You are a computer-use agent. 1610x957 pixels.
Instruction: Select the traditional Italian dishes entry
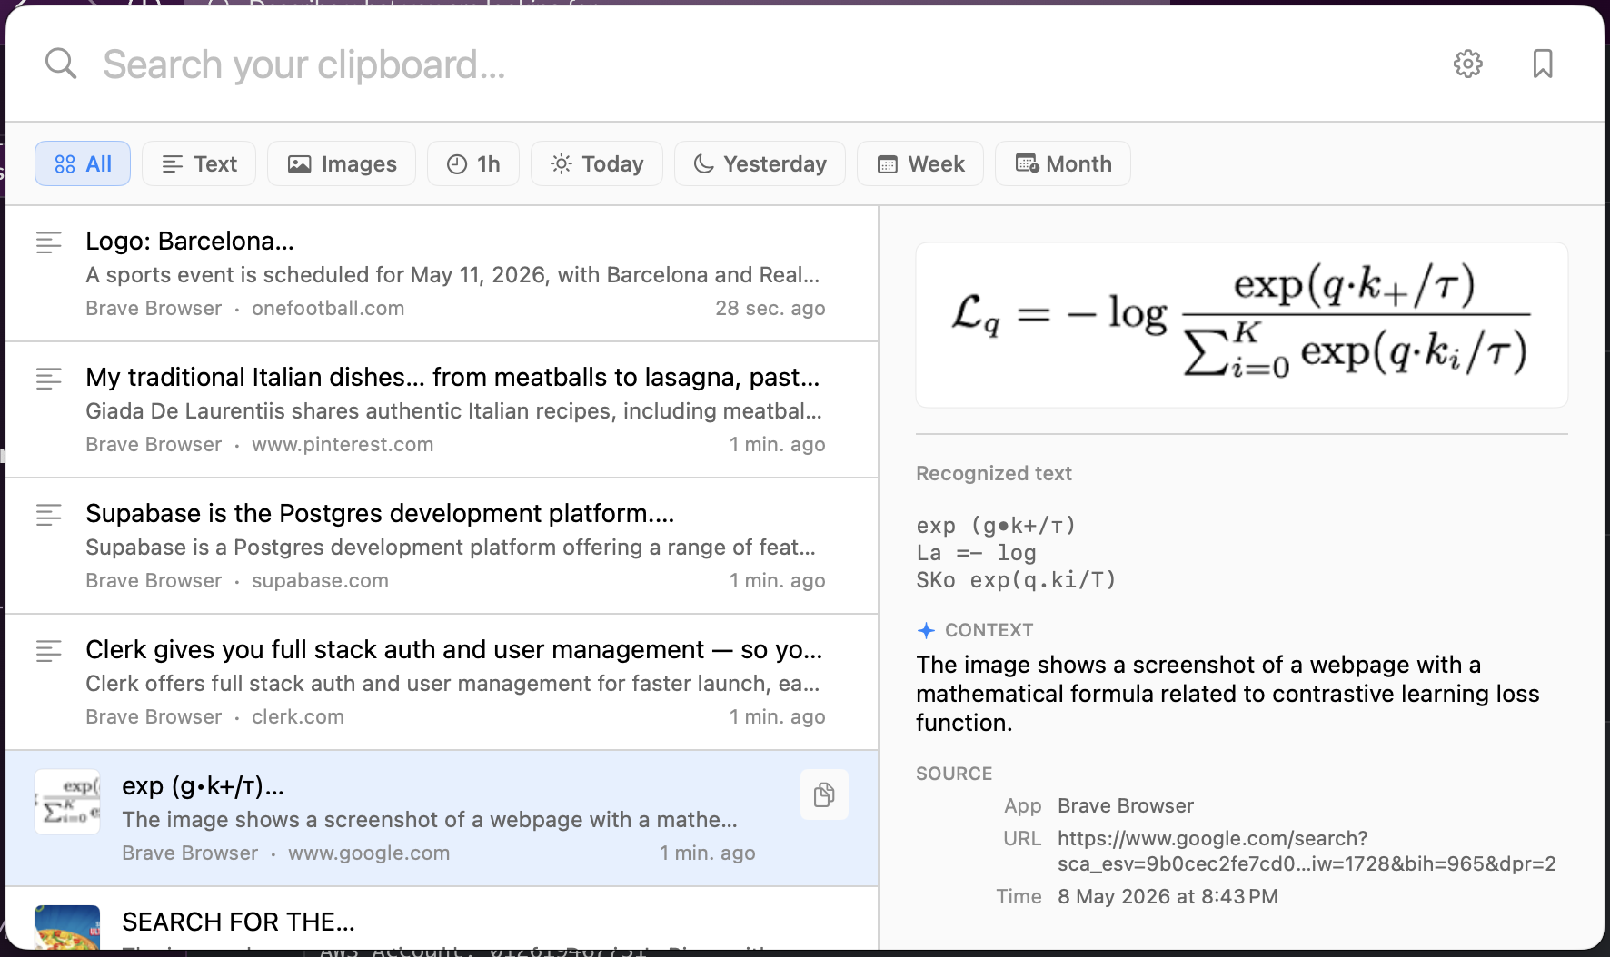442,409
